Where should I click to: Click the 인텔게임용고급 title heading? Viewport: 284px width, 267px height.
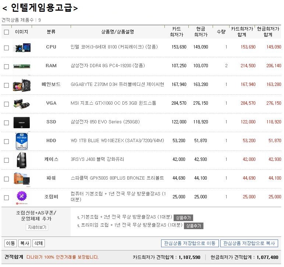pos(40,8)
